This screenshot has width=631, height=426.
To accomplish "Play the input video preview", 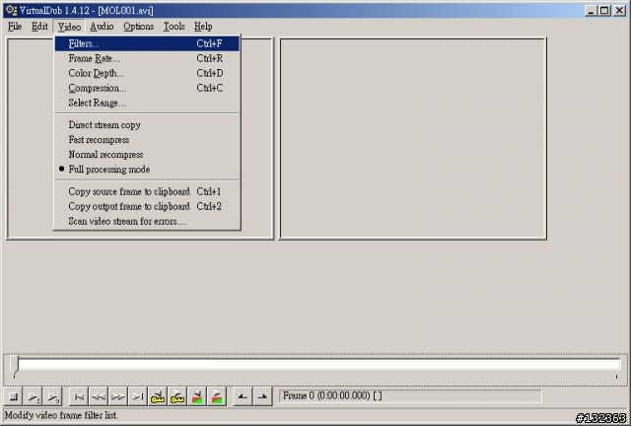I will pos(33,396).
